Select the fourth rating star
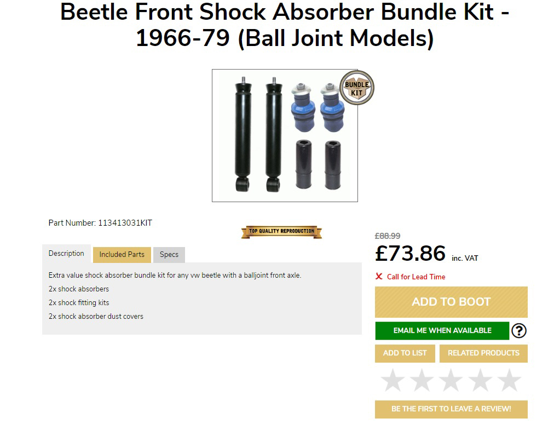 pyautogui.click(x=480, y=381)
